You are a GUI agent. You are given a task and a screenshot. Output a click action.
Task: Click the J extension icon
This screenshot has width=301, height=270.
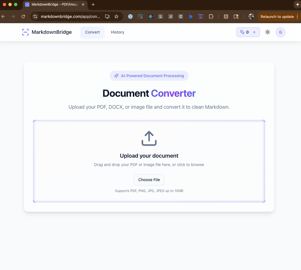(170, 17)
